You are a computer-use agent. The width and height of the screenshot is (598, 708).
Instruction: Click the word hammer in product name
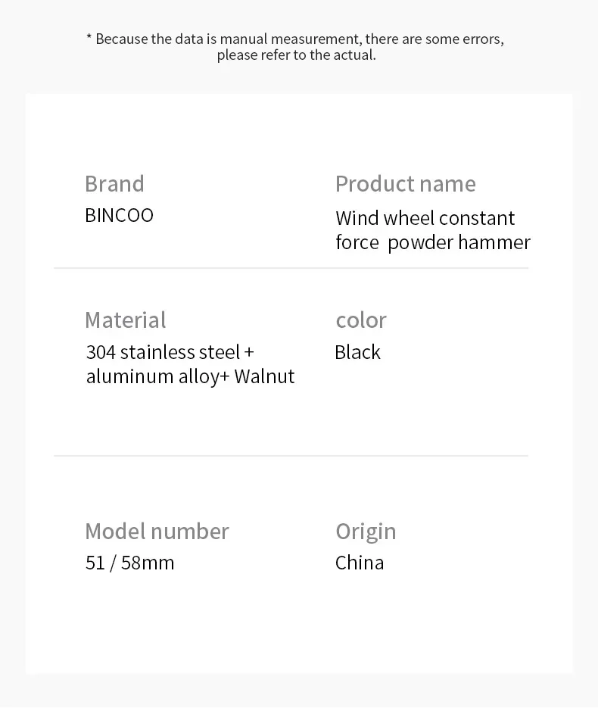coord(494,242)
